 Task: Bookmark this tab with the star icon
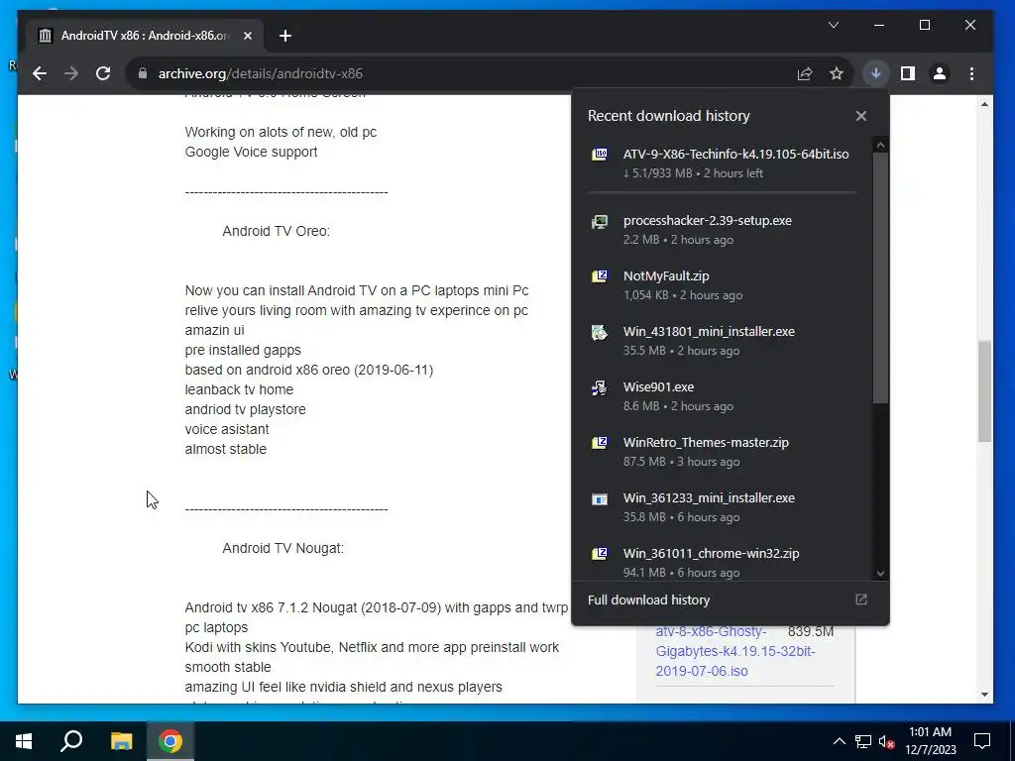click(837, 73)
